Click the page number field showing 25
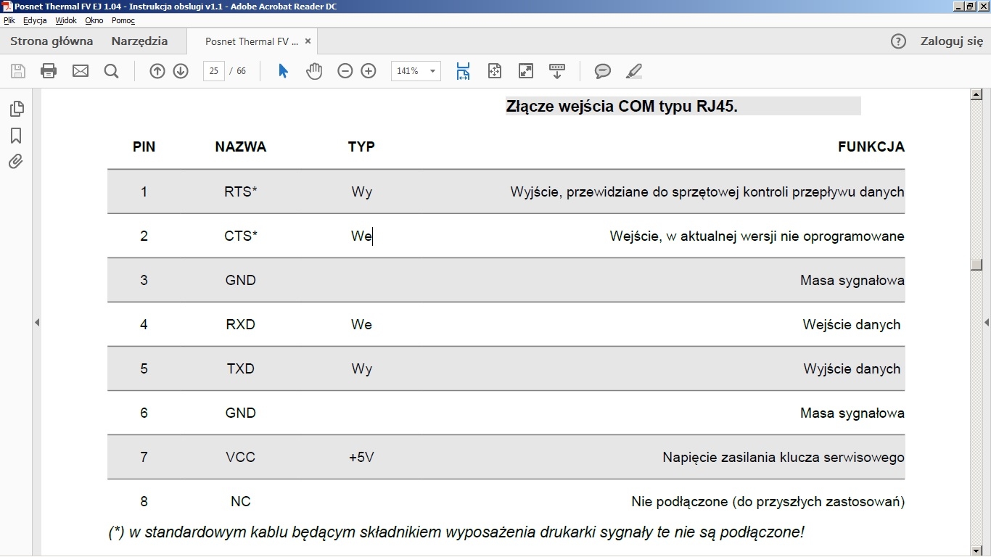The image size is (991, 557). click(x=213, y=71)
